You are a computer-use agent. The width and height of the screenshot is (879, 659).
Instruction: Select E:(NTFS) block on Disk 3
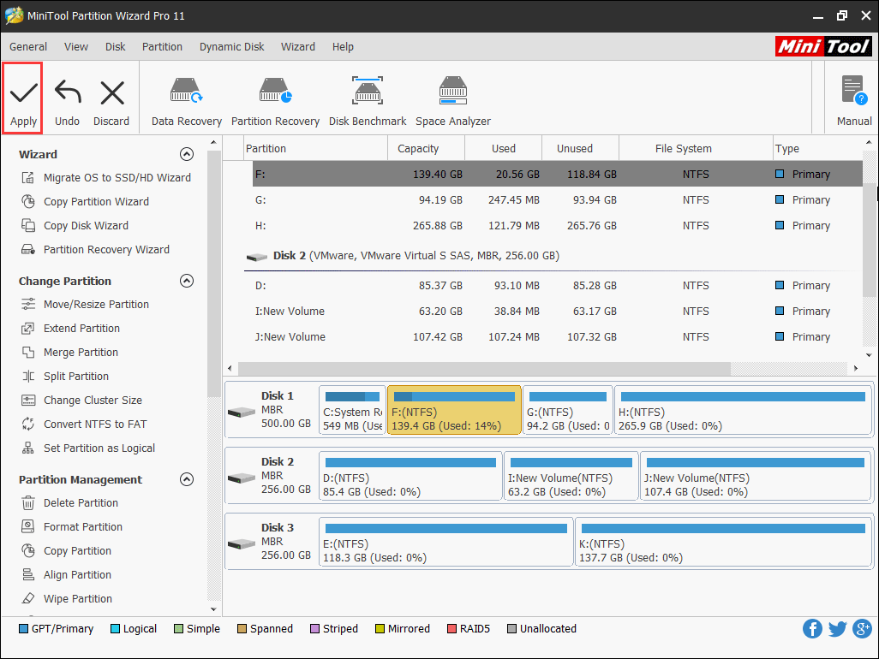(446, 542)
